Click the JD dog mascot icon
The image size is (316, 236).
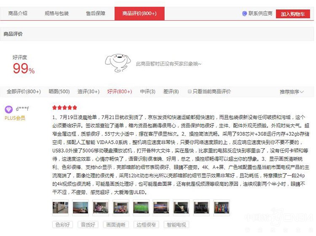point(118,63)
